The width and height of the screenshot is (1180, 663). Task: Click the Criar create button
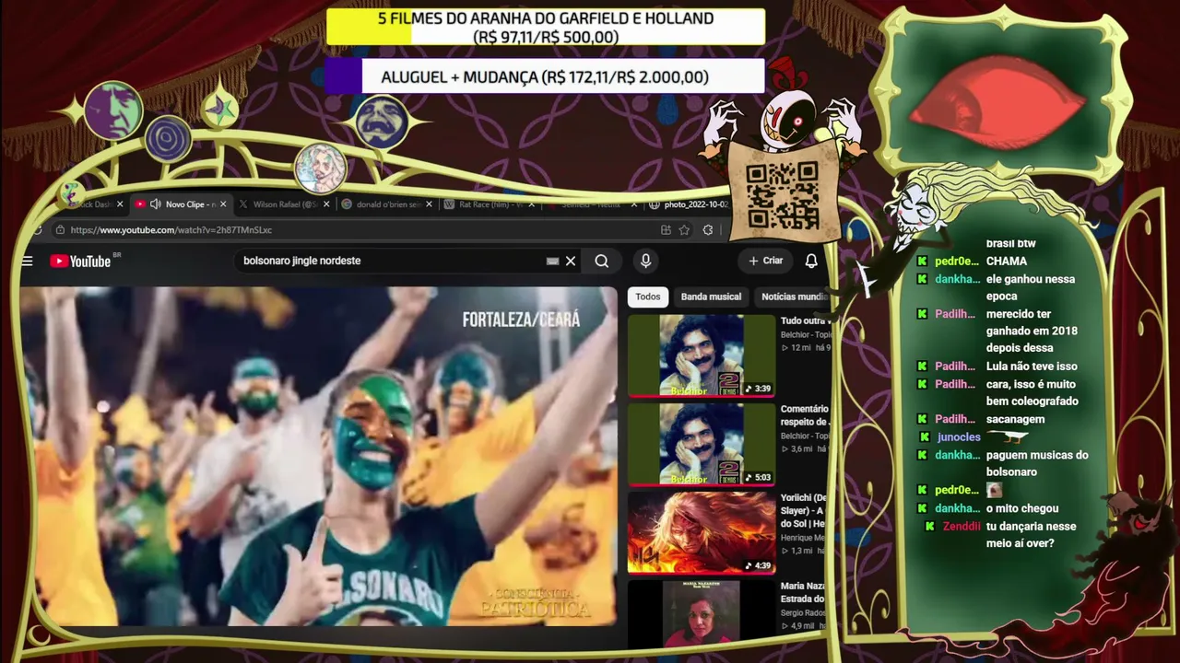pos(765,262)
